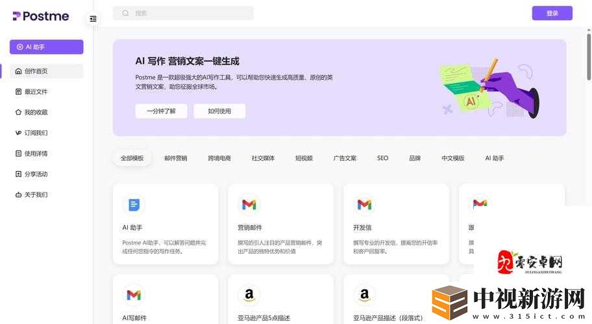This screenshot has width=592, height=324.
Task: Click the Gmail icon on 开发信 card
Action: pos(364,205)
